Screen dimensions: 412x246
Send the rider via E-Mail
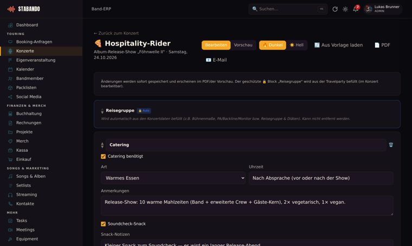point(216,60)
